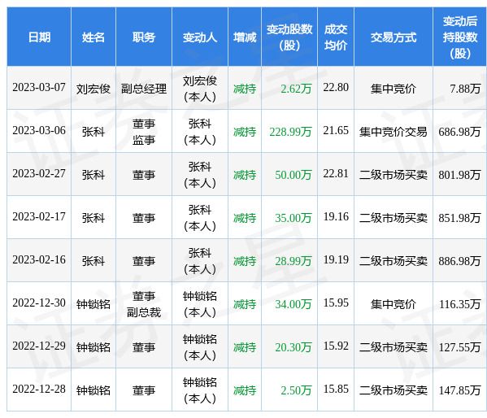Click the 副总经理 position cell
The width and height of the screenshot is (487, 418).
pos(143,89)
